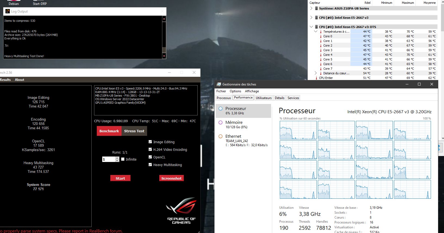Switch to the Utilisateurs tab
444x233 pixels.
[x=263, y=98]
